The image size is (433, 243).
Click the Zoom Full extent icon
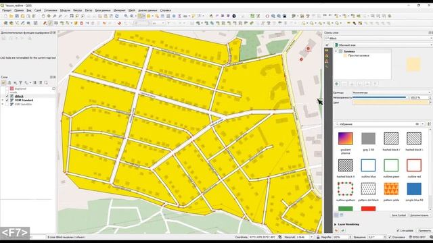[72, 16]
